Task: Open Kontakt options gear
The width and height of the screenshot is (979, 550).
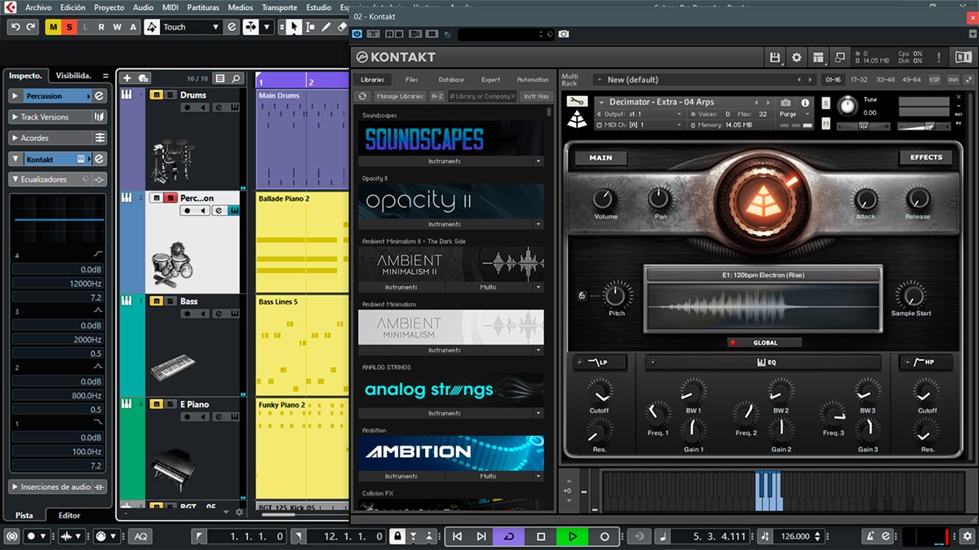Action: [x=797, y=57]
